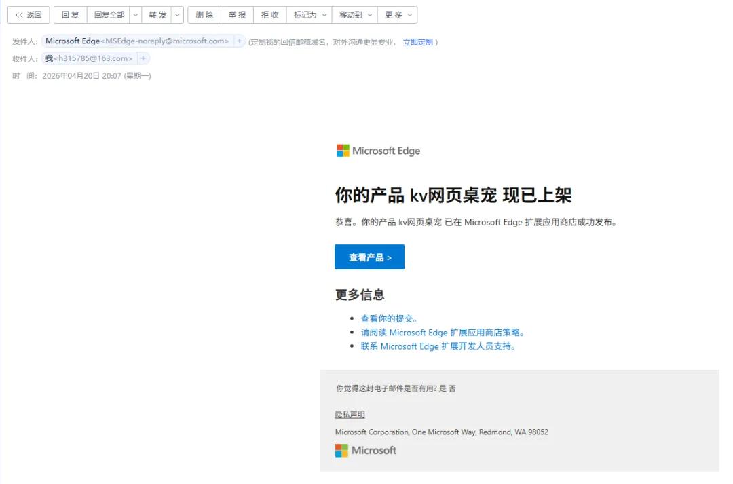
Task: Expand the 回复全部 dropdown arrow
Action: tap(136, 15)
